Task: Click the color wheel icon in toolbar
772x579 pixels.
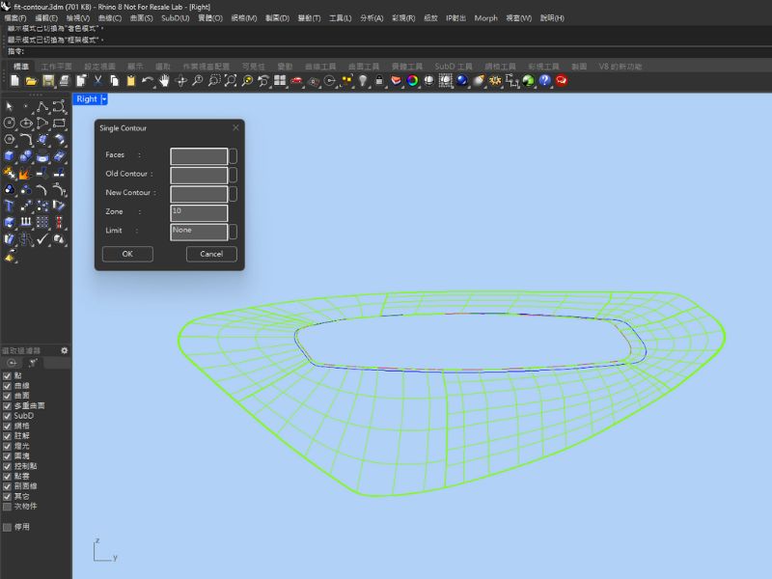Action: coord(412,81)
